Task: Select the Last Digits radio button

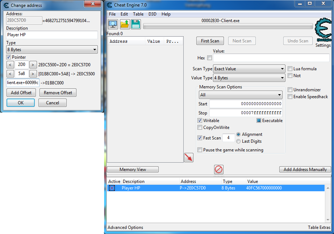Action: (238, 141)
